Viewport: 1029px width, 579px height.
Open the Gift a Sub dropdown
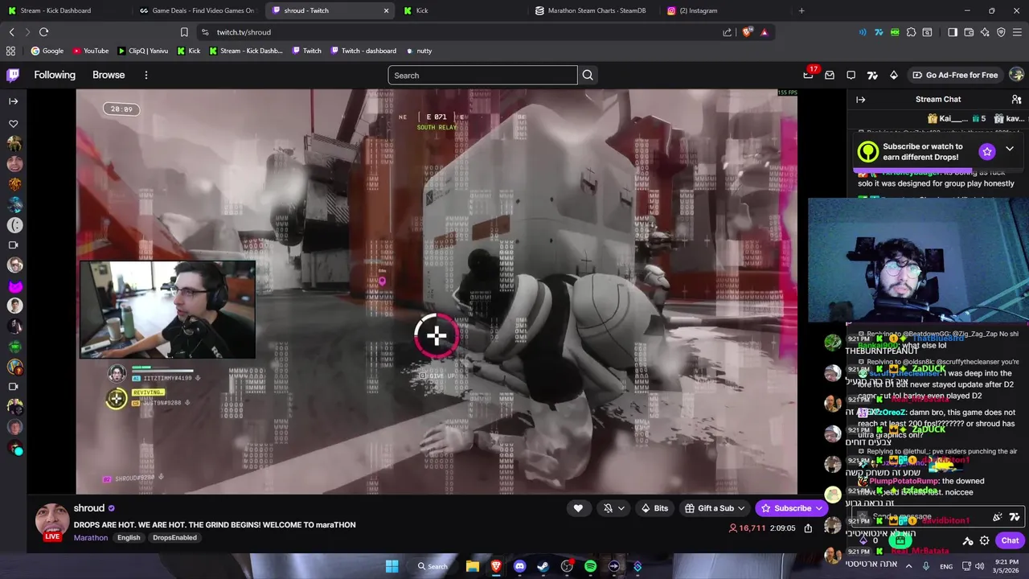[715, 508]
